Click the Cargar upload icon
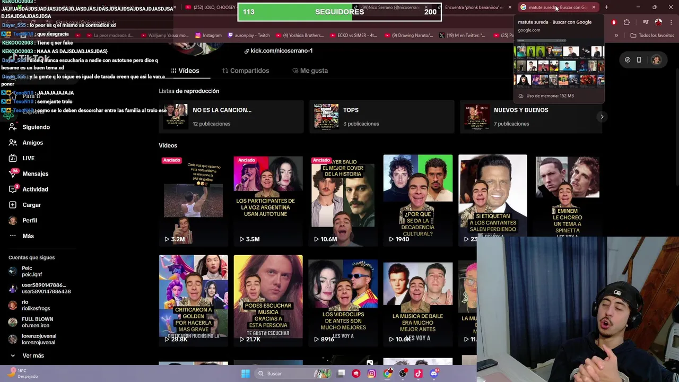 coord(13,205)
